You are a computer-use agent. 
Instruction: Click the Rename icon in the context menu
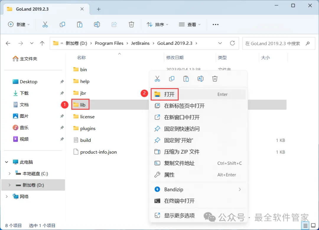tap(200, 79)
